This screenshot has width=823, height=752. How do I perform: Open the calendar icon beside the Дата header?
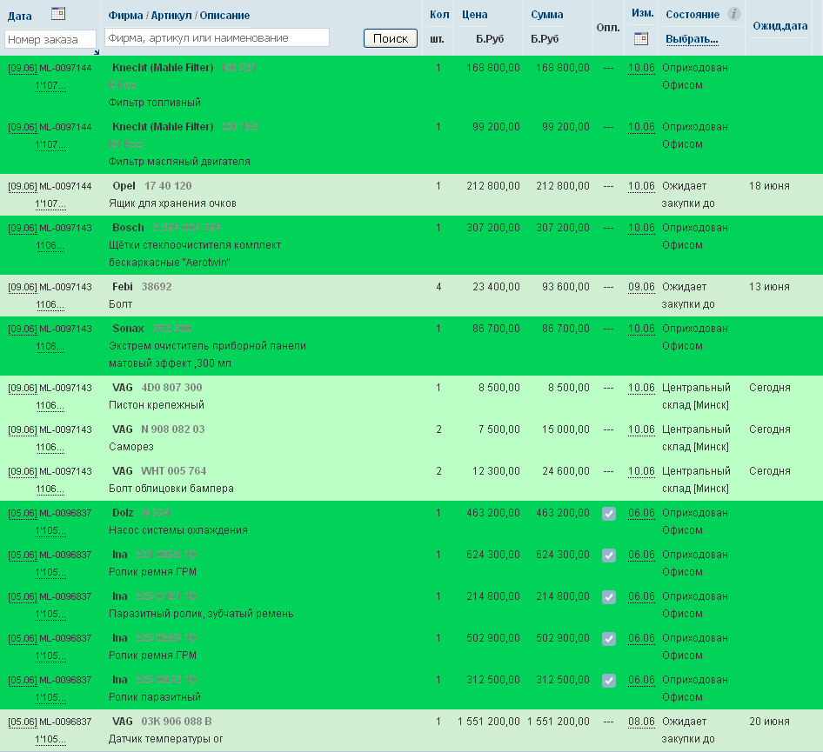pyautogui.click(x=58, y=14)
